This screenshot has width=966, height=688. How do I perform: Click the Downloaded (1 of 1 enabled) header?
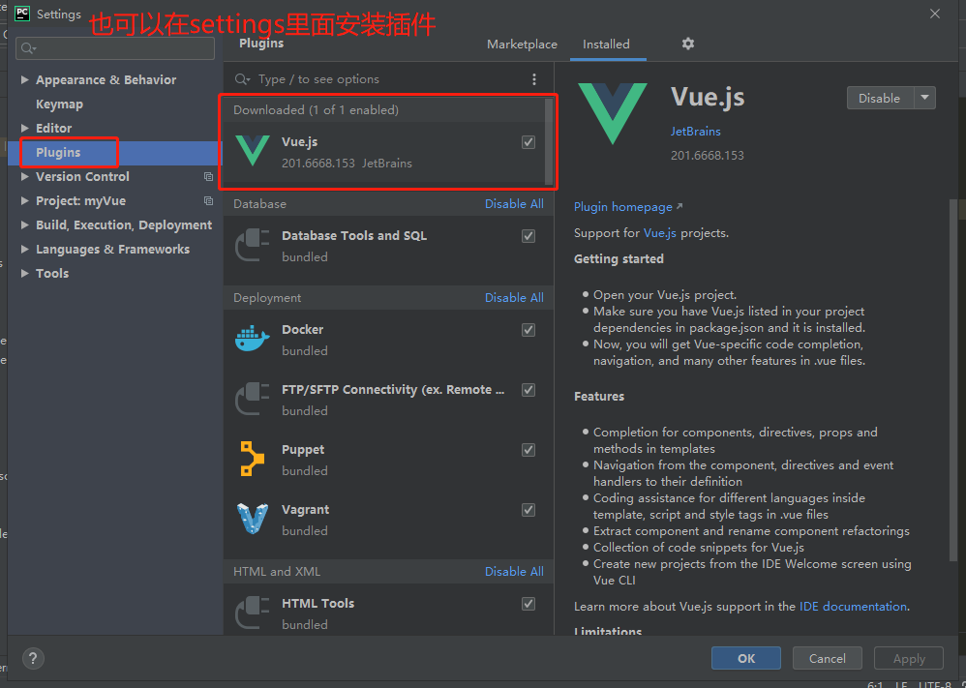(x=317, y=110)
